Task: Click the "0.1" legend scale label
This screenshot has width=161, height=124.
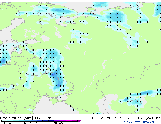Action: (x=3, y=123)
